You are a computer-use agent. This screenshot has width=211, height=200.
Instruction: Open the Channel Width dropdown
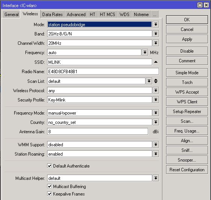[156, 43]
